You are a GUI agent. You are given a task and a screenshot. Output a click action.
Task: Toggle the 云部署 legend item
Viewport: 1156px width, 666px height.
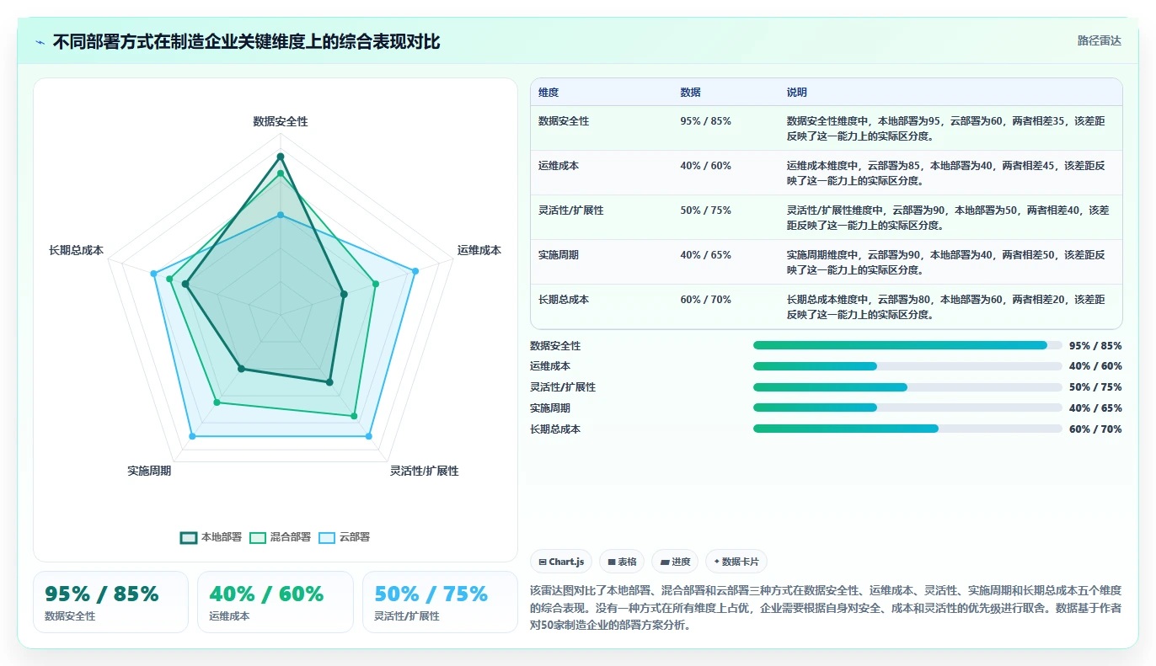[345, 537]
